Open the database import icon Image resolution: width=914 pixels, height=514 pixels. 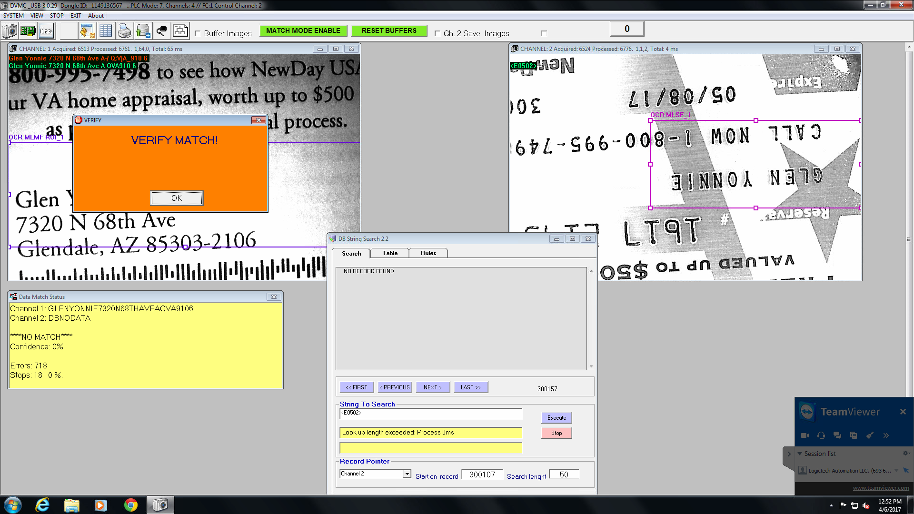tap(143, 31)
